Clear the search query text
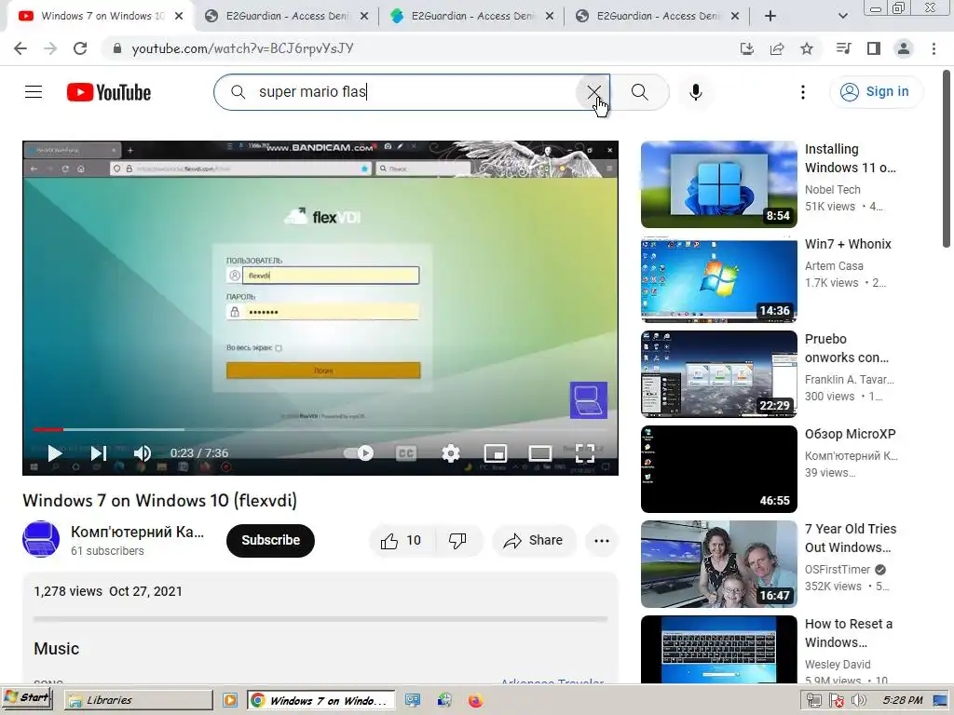 (x=593, y=92)
